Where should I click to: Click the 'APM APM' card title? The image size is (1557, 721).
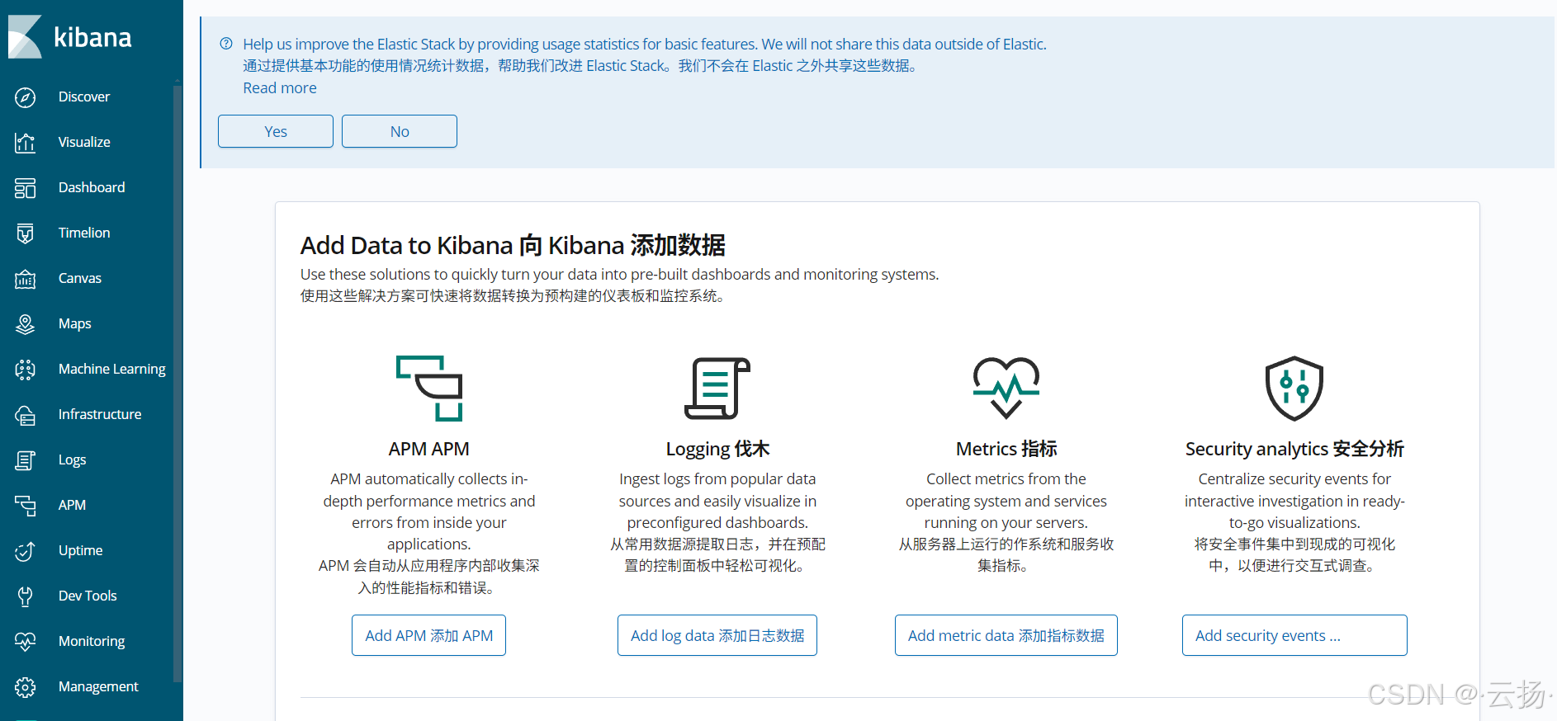click(x=429, y=449)
